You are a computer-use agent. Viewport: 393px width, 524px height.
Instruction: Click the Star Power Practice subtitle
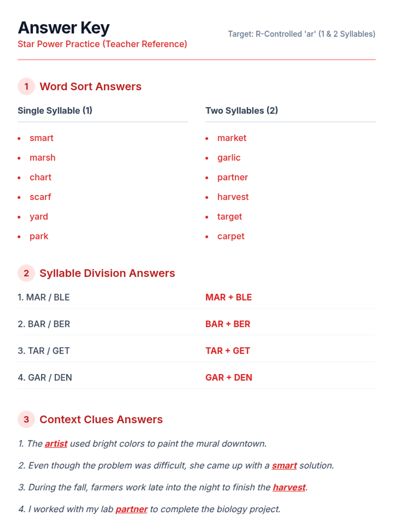(x=102, y=44)
